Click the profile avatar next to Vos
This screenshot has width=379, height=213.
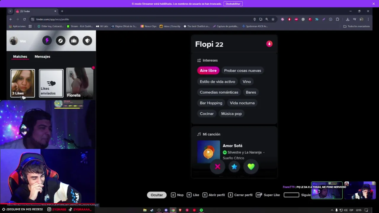point(14,41)
